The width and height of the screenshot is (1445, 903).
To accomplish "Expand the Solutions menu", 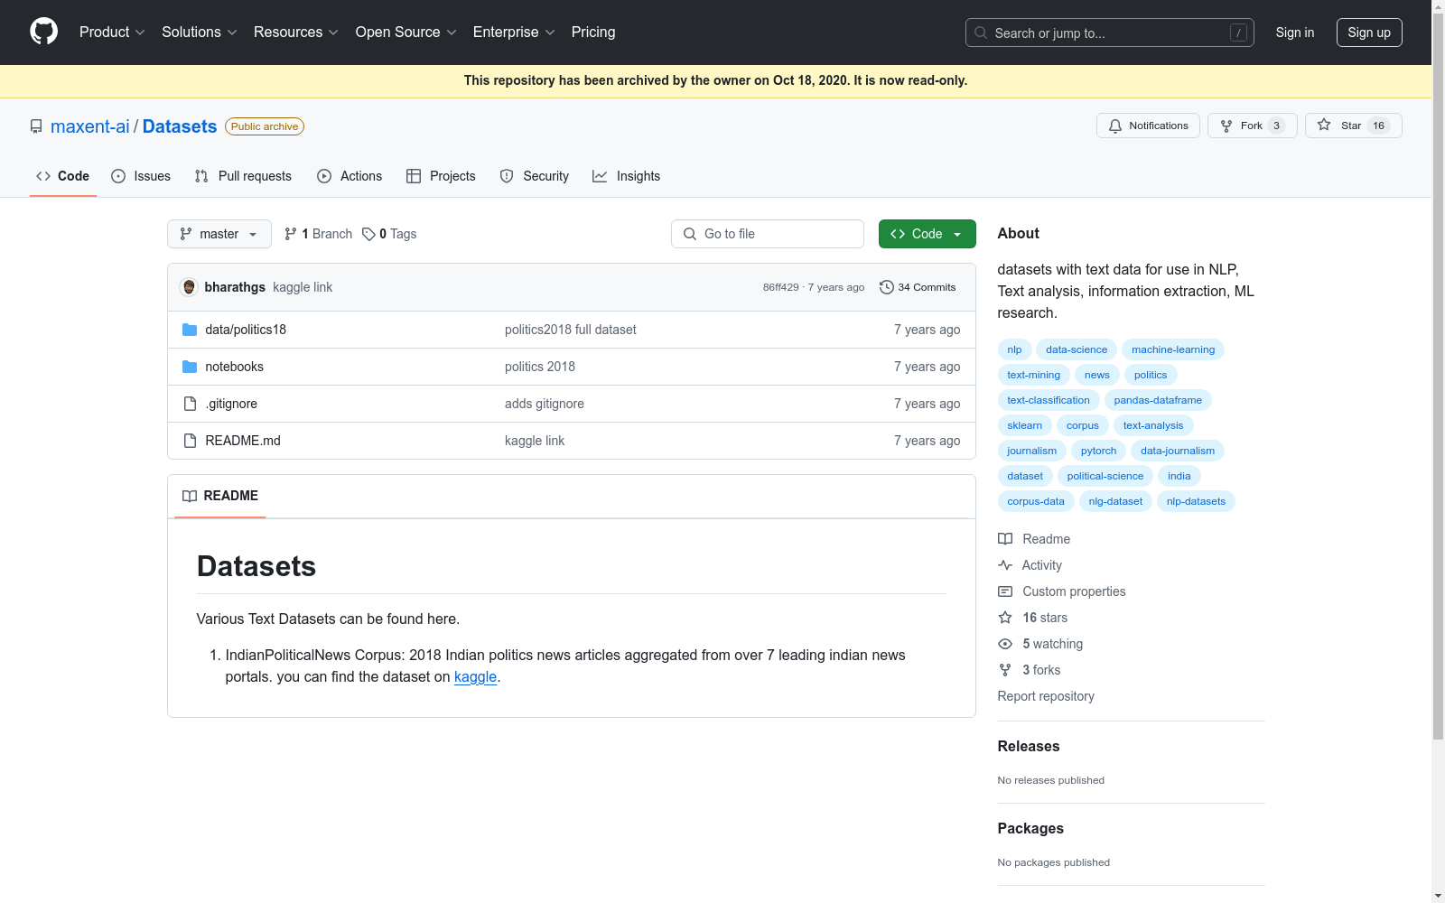I will coord(200,32).
